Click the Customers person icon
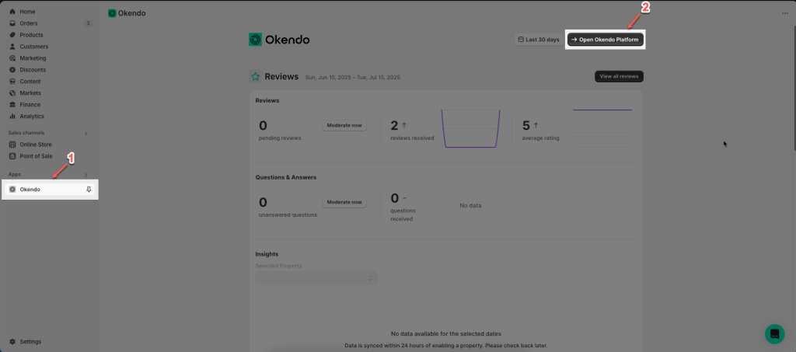This screenshot has height=352, width=796. pos(12,46)
